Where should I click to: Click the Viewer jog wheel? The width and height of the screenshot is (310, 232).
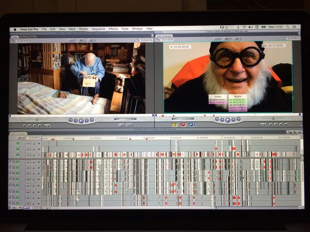125,119
